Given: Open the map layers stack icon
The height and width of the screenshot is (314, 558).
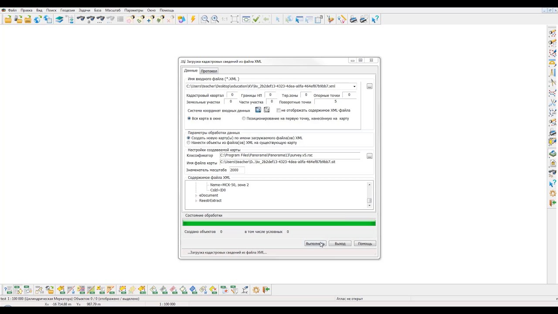Looking at the screenshot, I should pos(59,19).
